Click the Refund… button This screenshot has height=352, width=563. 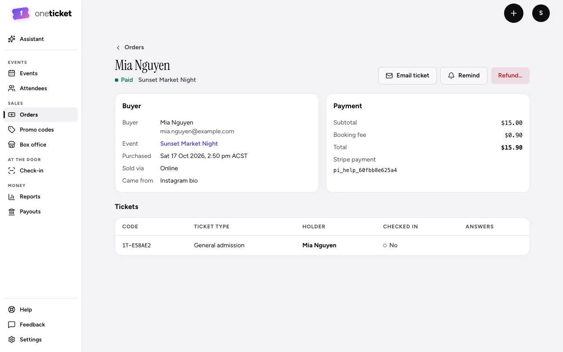[510, 76]
